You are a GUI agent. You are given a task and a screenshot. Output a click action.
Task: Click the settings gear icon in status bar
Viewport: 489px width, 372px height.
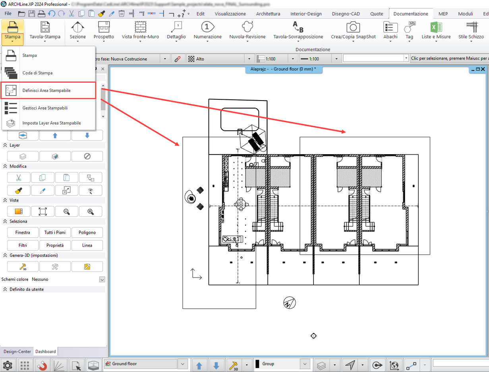8,365
